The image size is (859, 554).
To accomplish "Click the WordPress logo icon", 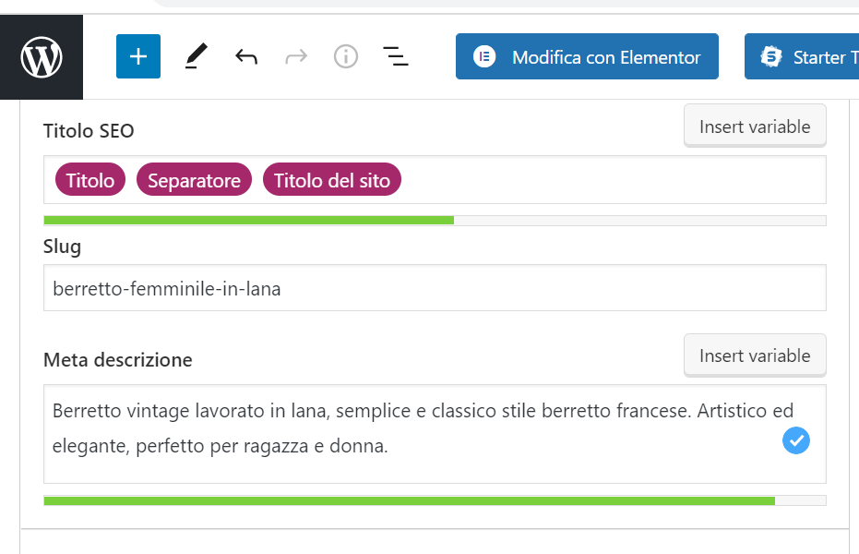I will pyautogui.click(x=42, y=57).
